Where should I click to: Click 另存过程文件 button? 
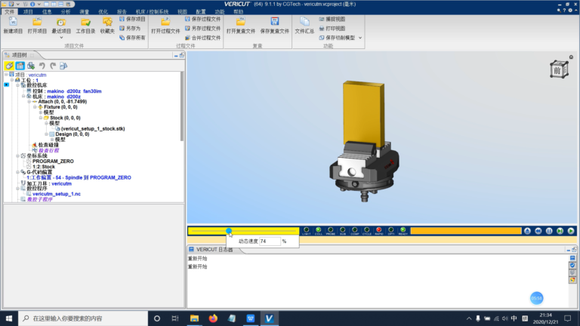(202, 28)
